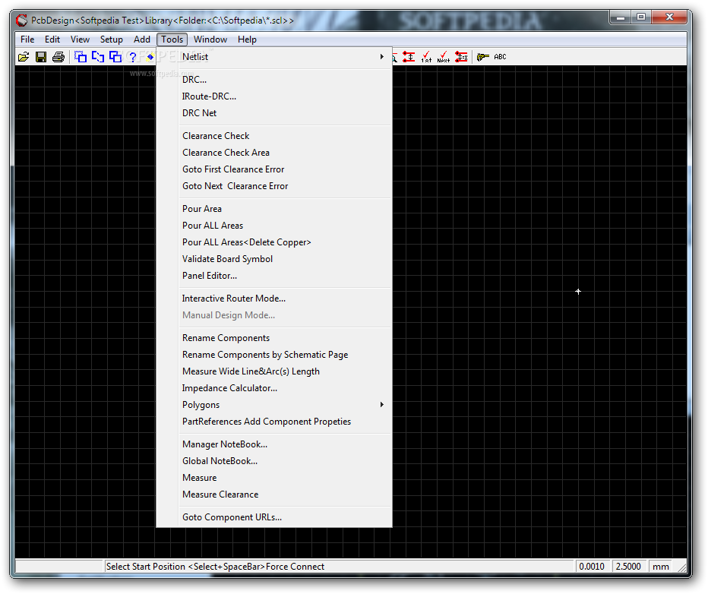Screen dimensions: 708x594
Task: Choose Goto Component URLs...
Action: (x=274, y=517)
